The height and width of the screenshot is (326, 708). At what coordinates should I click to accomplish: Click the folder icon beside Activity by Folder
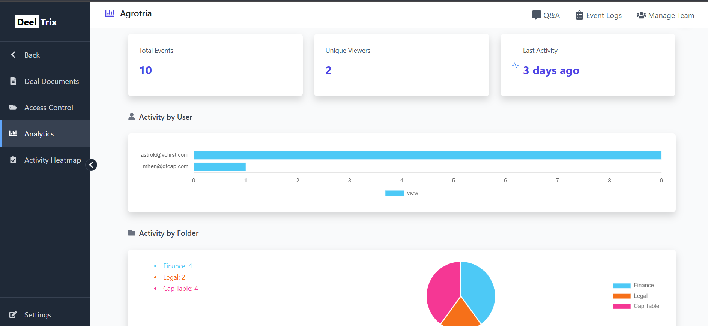[132, 233]
